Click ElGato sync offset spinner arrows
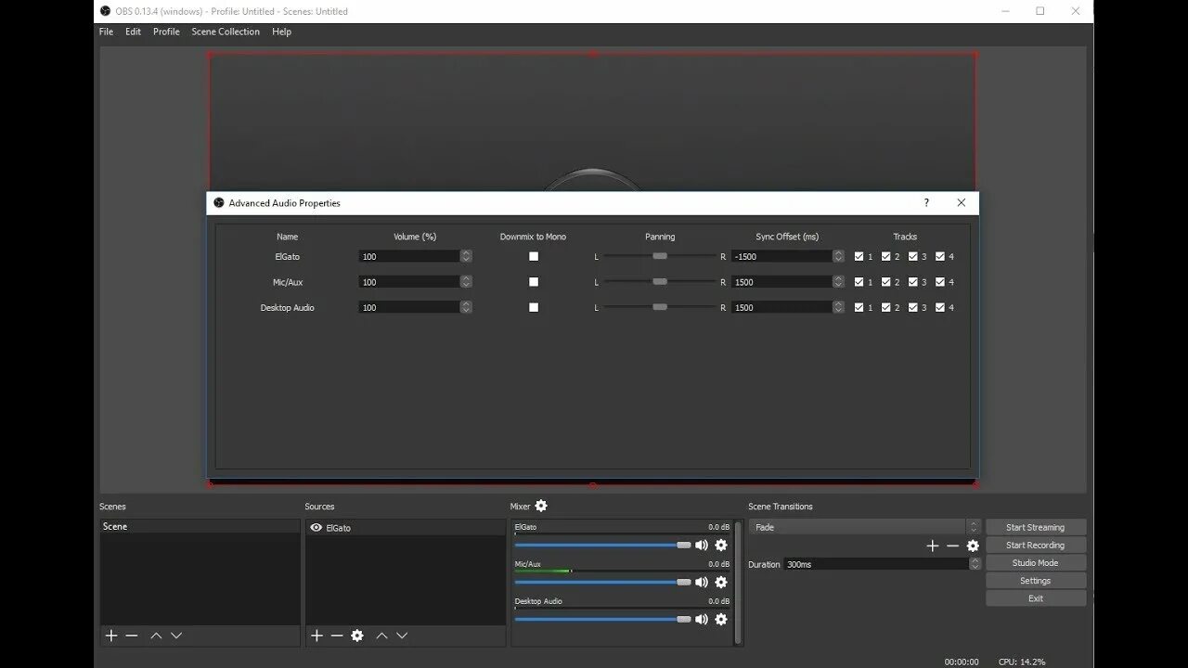Image resolution: width=1188 pixels, height=668 pixels. pos(839,256)
